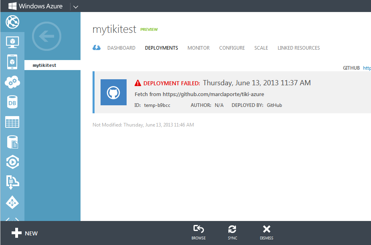Click the Fetch from github.com/marclaporte/tiki-azure text
The height and width of the screenshot is (245, 371).
point(199,94)
